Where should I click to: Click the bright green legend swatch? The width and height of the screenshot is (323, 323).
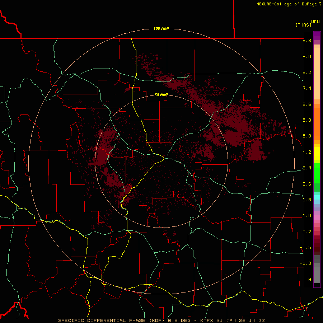[317, 173]
